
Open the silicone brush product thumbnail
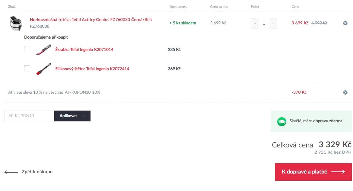44,69
